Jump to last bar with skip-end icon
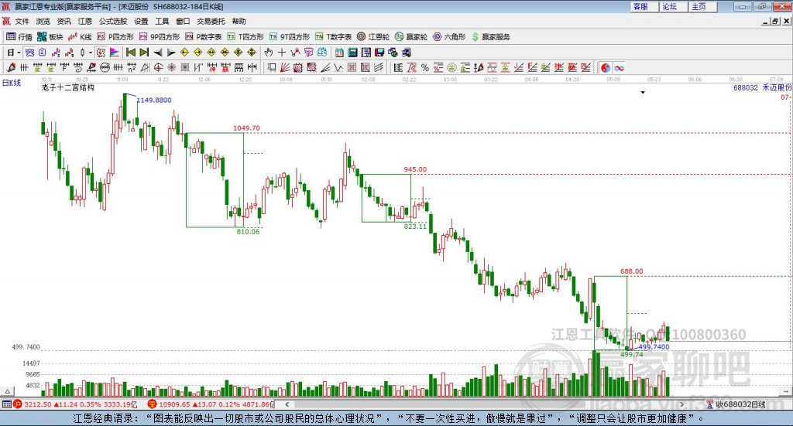Image resolution: width=793 pixels, height=426 pixels. (x=144, y=53)
